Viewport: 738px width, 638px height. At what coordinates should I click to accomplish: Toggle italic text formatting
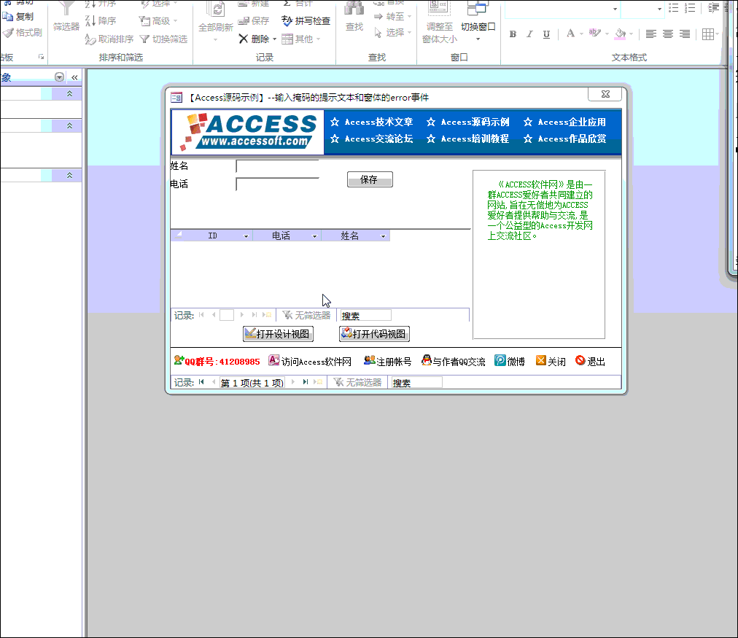pyautogui.click(x=529, y=34)
